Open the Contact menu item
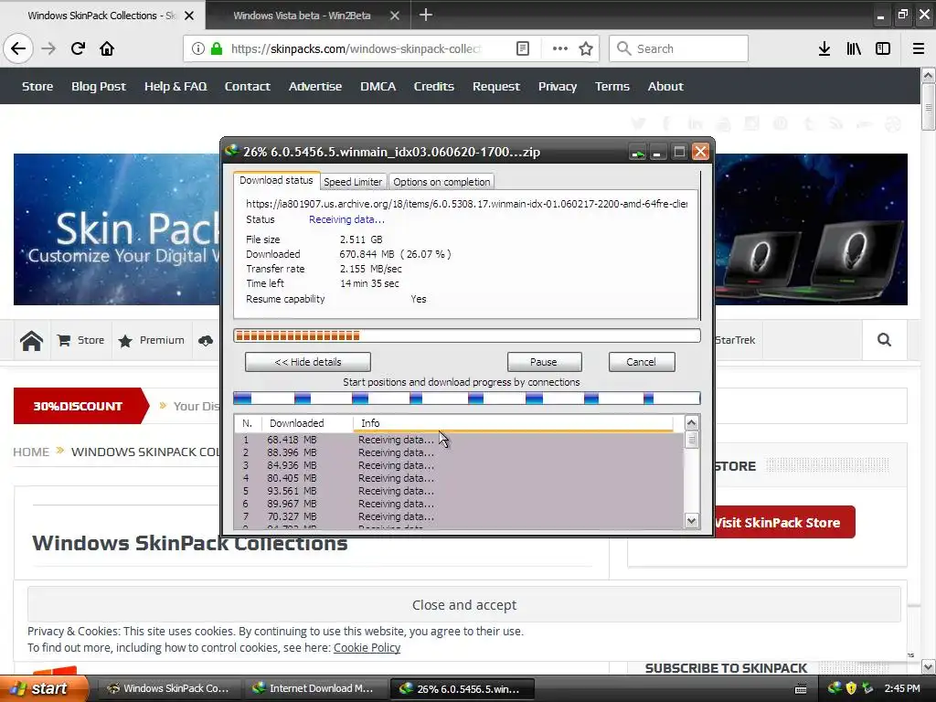Viewport: 936px width, 702px height. (247, 86)
